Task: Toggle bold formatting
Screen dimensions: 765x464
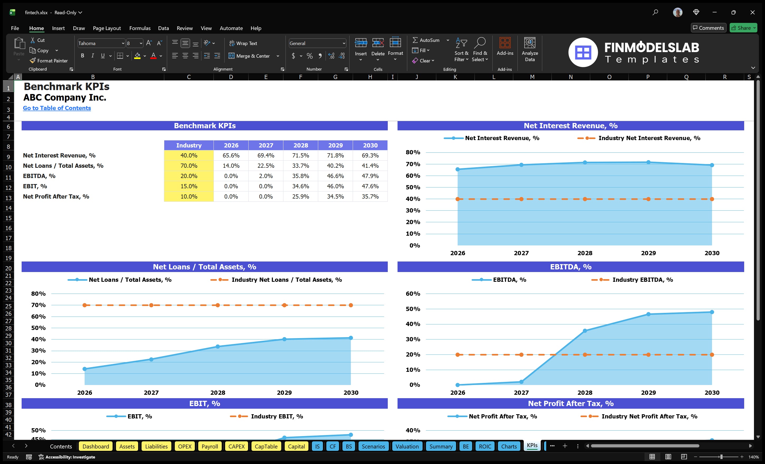Action: (x=82, y=56)
